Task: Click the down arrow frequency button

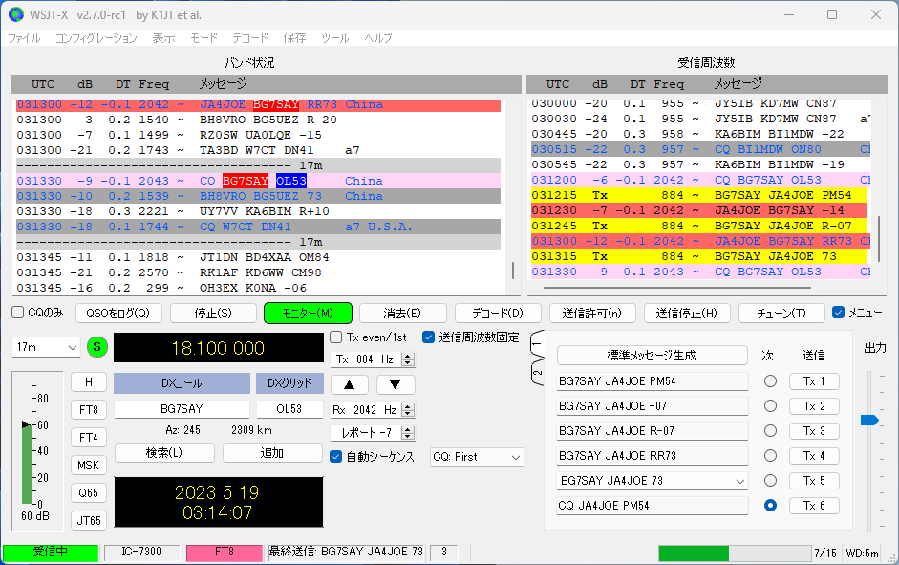Action: 395,385
